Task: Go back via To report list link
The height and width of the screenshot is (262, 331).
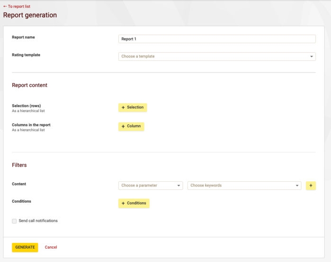Action: point(17,6)
